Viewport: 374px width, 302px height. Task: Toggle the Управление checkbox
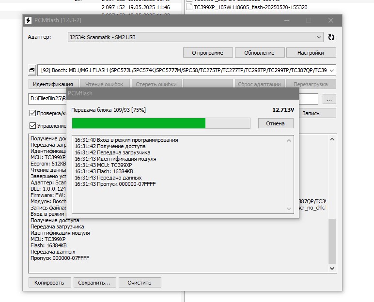[32, 125]
